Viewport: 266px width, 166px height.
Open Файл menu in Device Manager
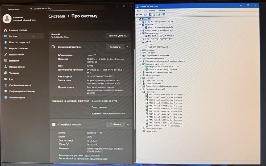point(139,11)
